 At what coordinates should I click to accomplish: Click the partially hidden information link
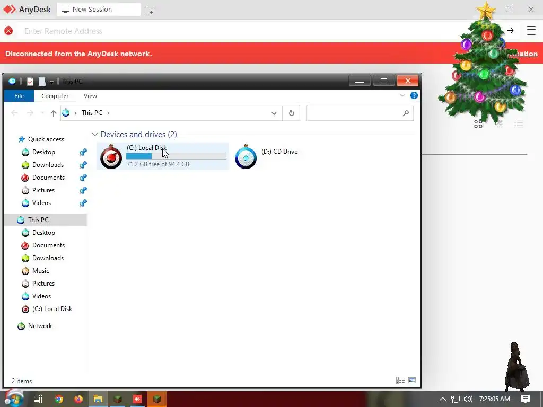coord(523,54)
